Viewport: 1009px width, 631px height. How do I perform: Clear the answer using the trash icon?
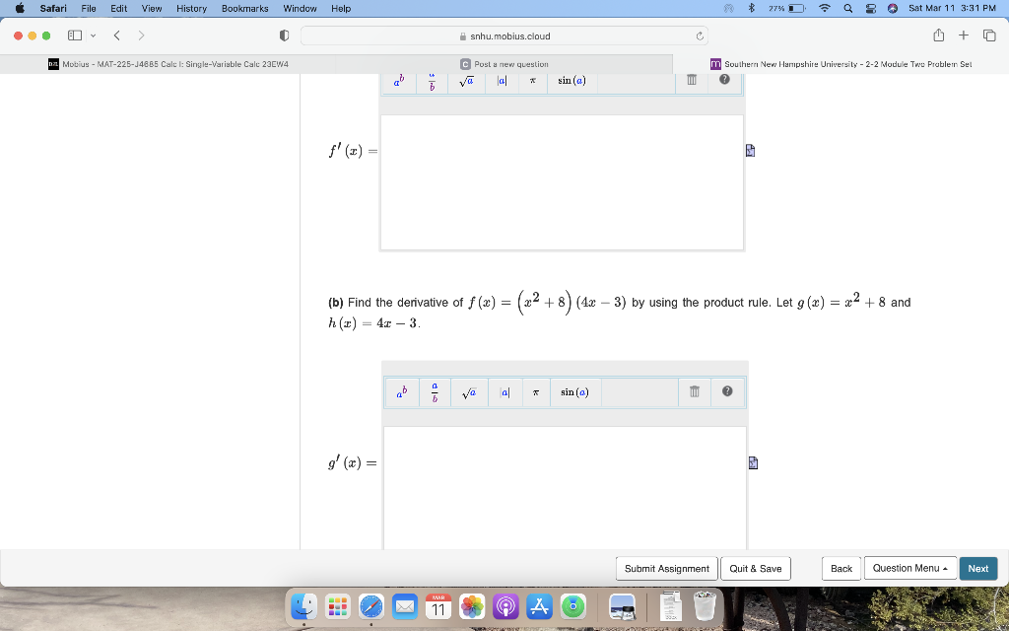click(694, 391)
